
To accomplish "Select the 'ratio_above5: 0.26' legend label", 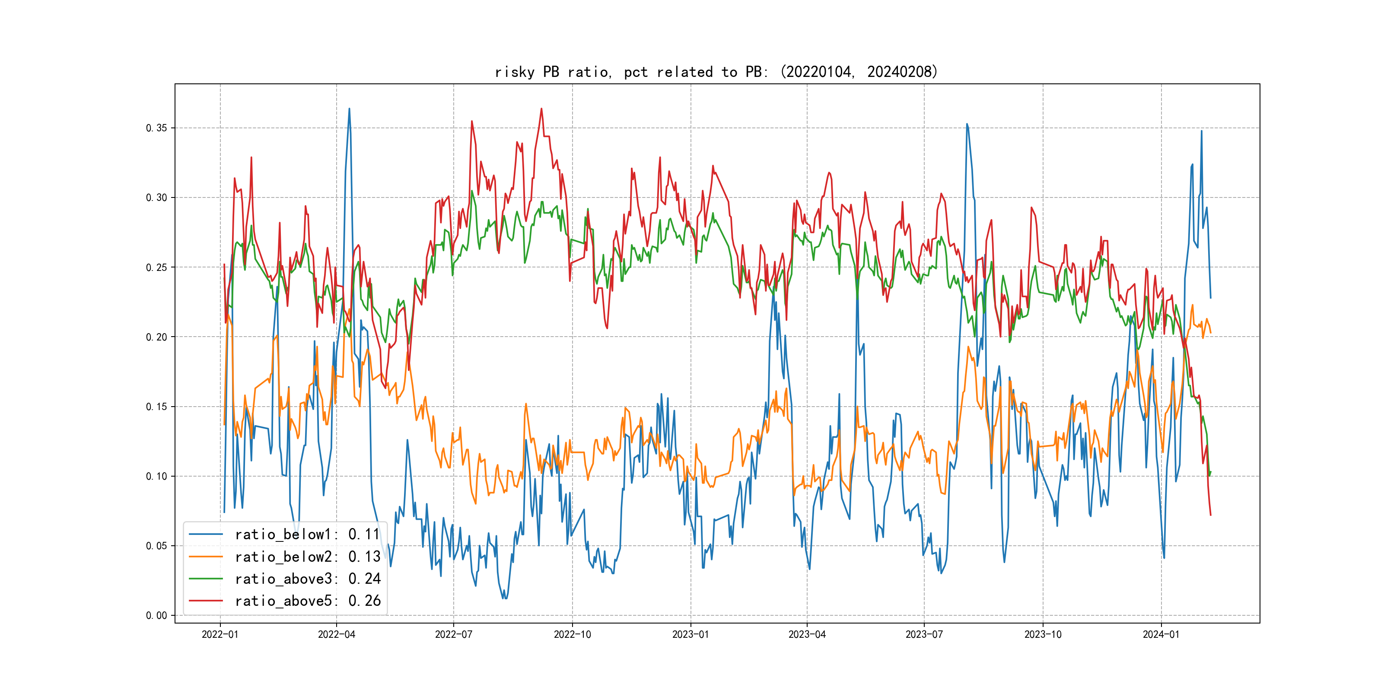I will (307, 601).
